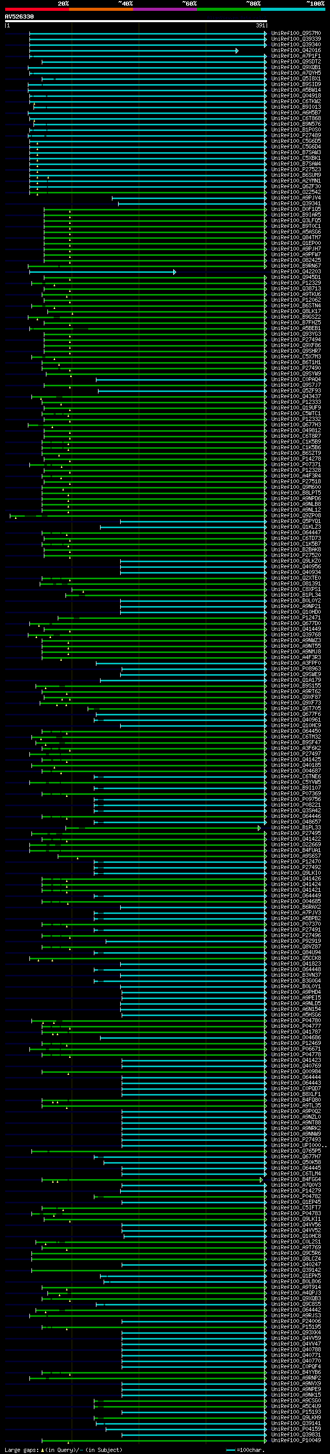
Task: Select label UniRef100_C6TM32
Action: pyautogui.click(x=296, y=737)
